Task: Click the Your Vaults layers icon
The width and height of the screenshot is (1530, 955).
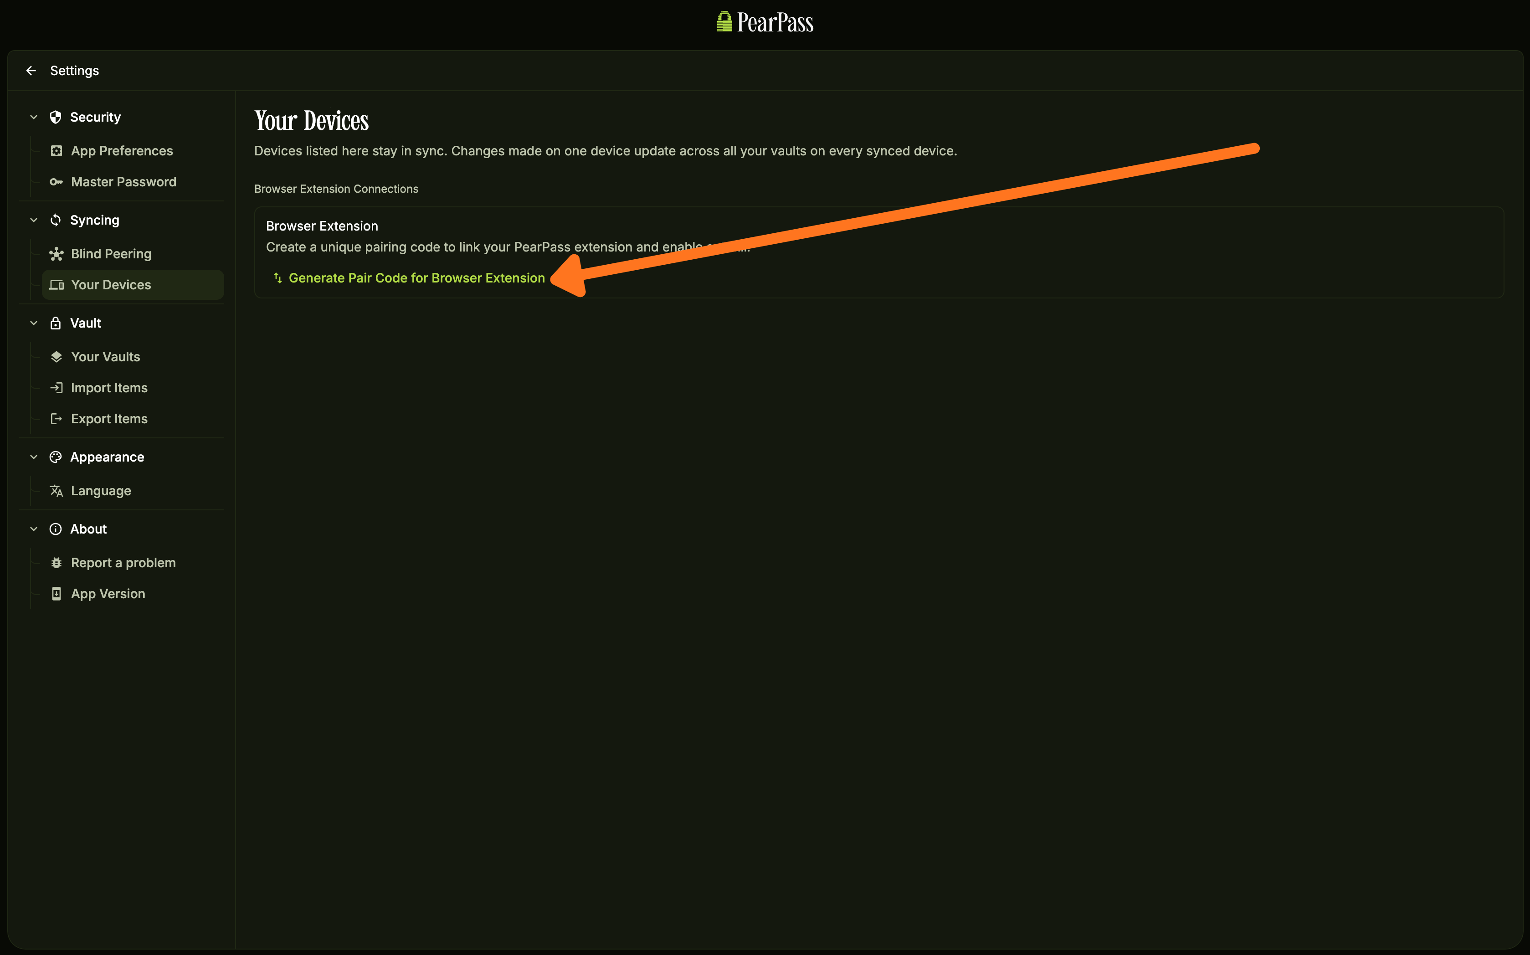Action: click(56, 357)
